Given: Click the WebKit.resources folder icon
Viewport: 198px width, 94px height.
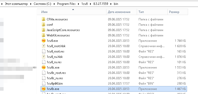Looking at the screenshot, I should tap(43, 35).
